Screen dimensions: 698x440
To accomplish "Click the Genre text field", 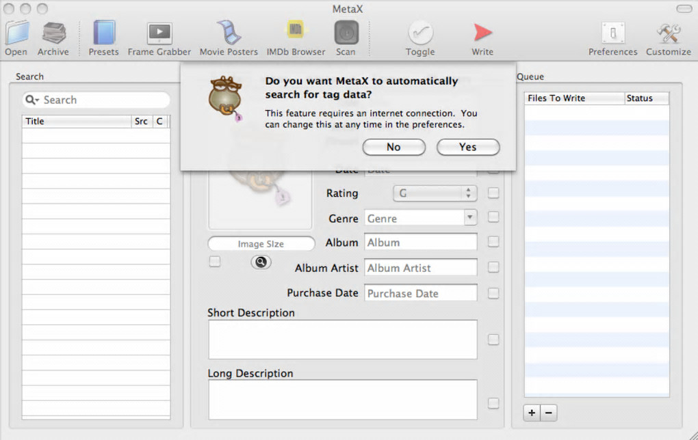I will click(x=415, y=218).
